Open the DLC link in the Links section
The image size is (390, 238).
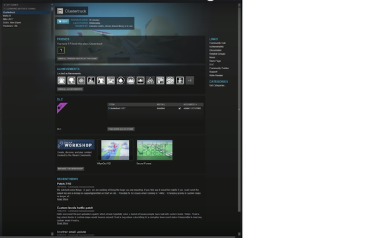(212, 65)
